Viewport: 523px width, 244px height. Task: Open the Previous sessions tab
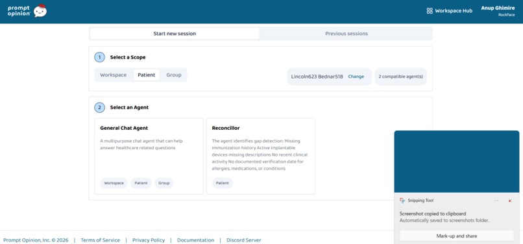click(x=347, y=34)
